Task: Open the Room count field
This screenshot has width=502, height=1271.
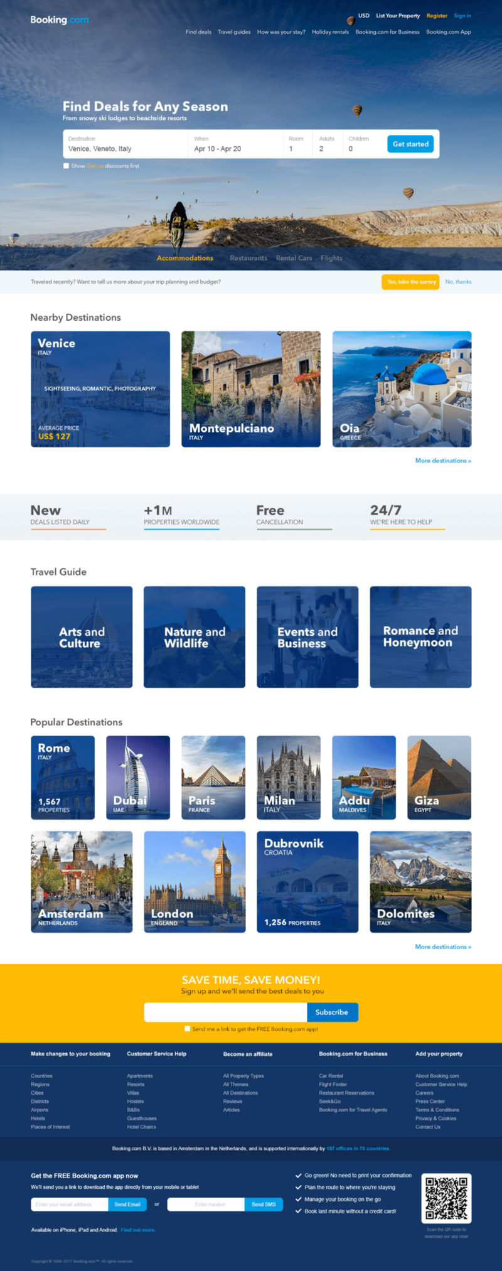Action: 297,144
